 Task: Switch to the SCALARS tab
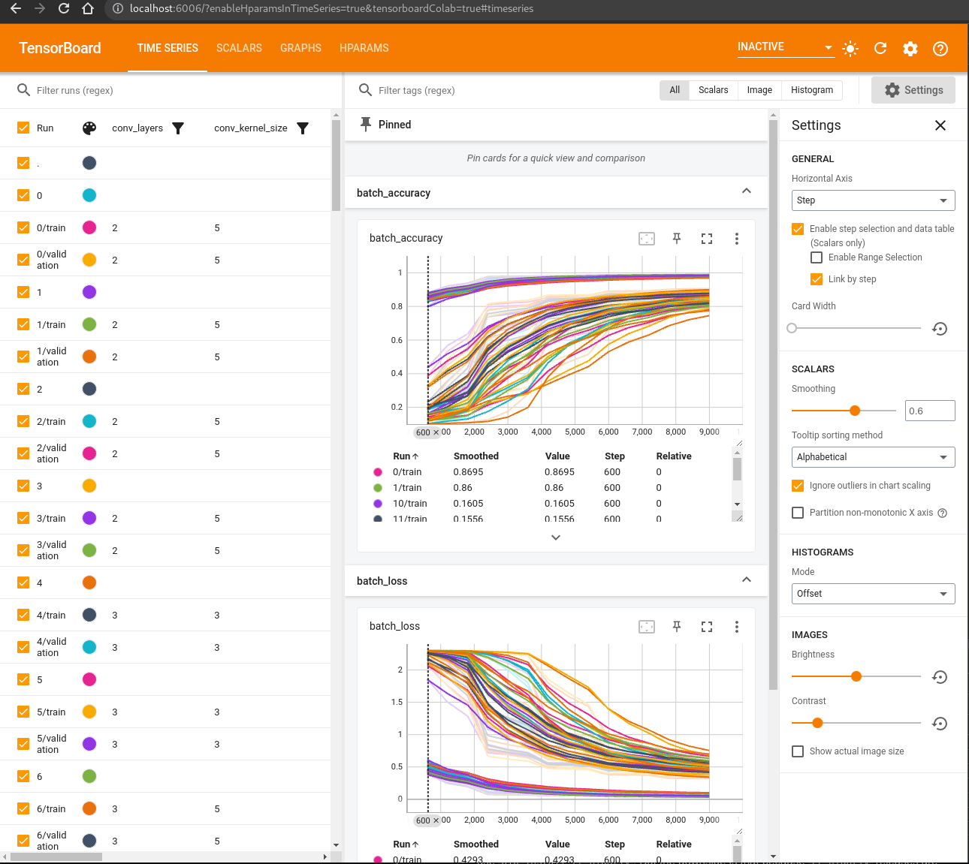239,48
